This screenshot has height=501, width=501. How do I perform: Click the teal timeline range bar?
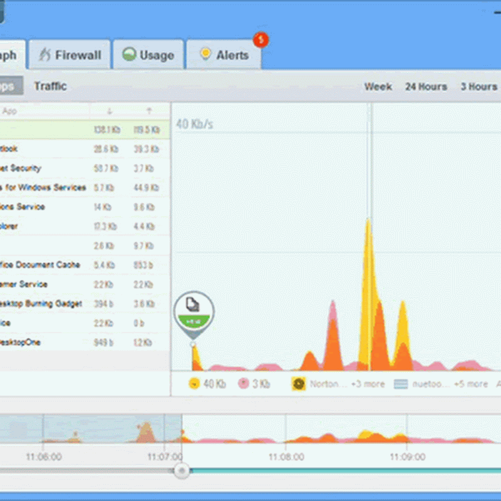[x=346, y=470]
